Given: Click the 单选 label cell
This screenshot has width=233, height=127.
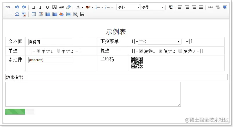Looking at the screenshot, I should (13, 51).
